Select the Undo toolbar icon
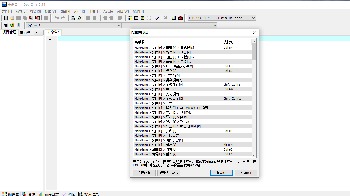Screen dimensions: 350x196 [56, 17]
